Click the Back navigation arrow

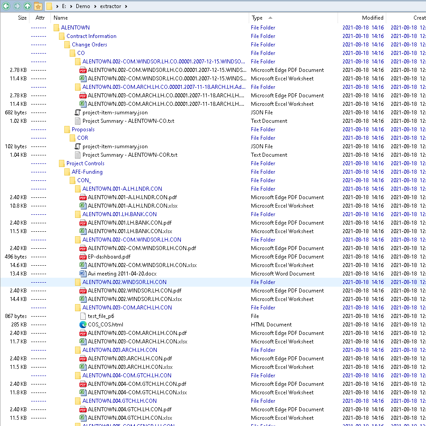pyautogui.click(x=6, y=6)
